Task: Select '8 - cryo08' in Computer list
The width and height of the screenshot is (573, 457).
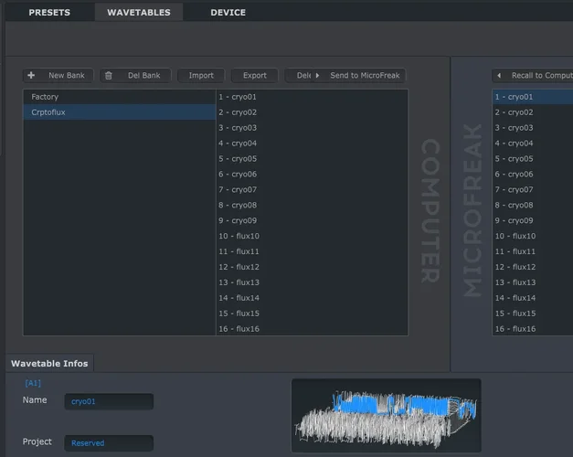Action: click(x=312, y=205)
